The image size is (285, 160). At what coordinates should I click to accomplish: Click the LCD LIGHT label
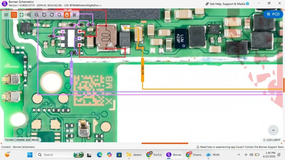coord(272,140)
